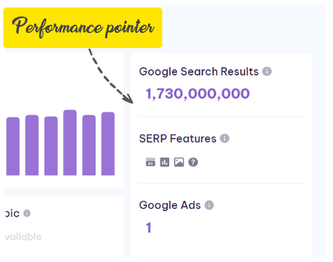The height and width of the screenshot is (262, 333).
Task: Click the info icon next to Google Ads
Action: (209, 205)
